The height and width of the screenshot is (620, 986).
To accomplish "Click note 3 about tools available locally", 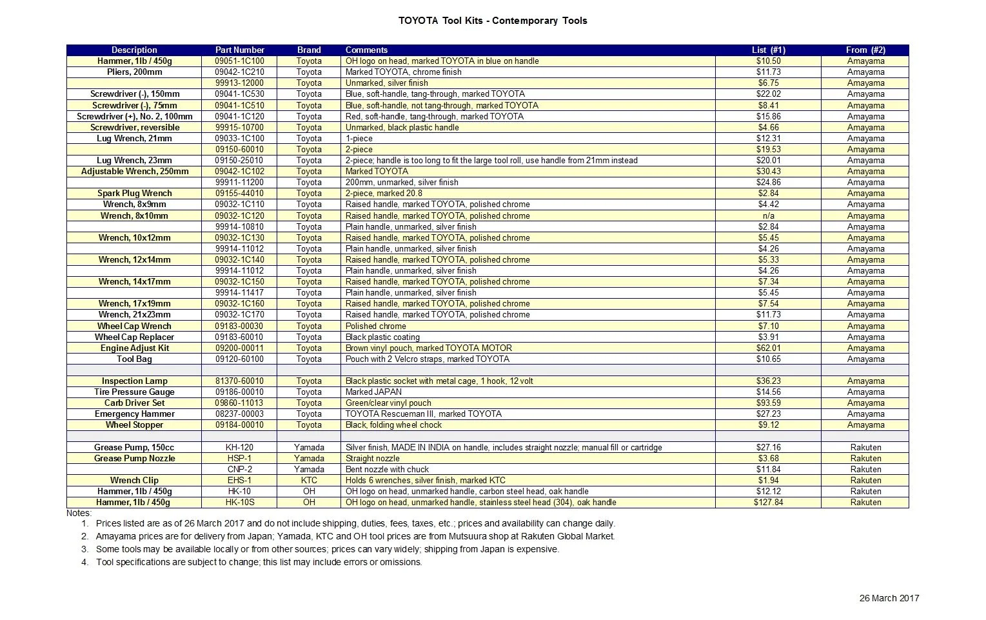I will pyautogui.click(x=328, y=549).
